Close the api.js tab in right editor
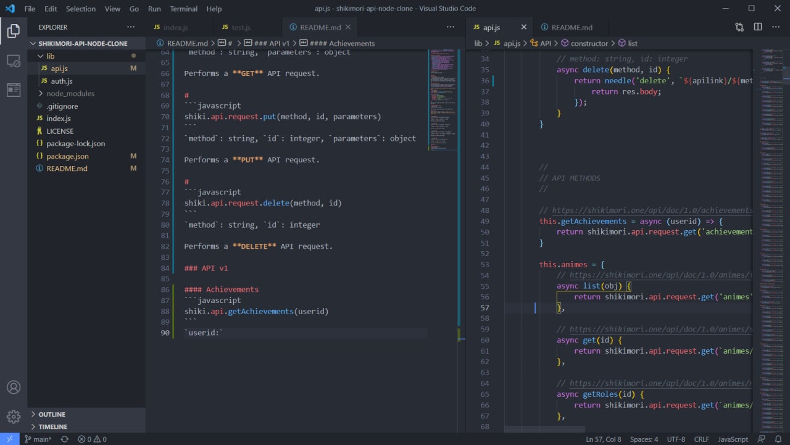Viewport: 790px width, 445px height. pyautogui.click(x=524, y=27)
